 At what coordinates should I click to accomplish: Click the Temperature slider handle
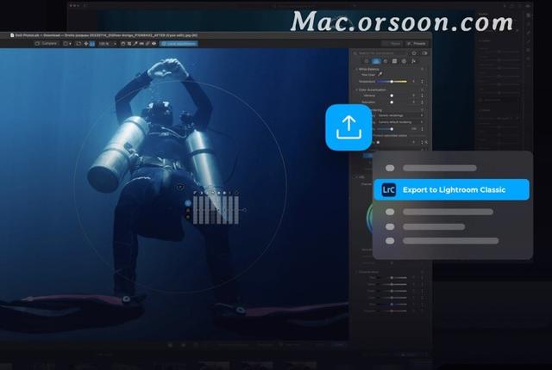pyautogui.click(x=392, y=82)
